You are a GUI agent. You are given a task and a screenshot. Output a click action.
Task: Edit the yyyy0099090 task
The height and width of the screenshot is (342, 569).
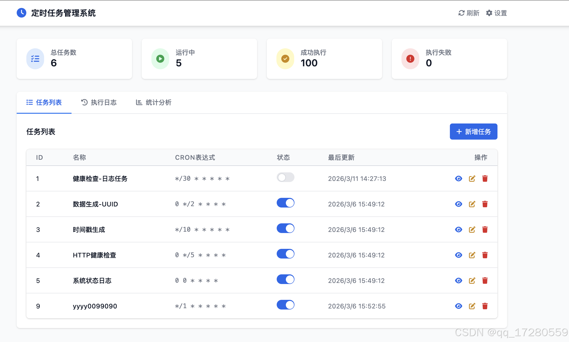coord(472,306)
